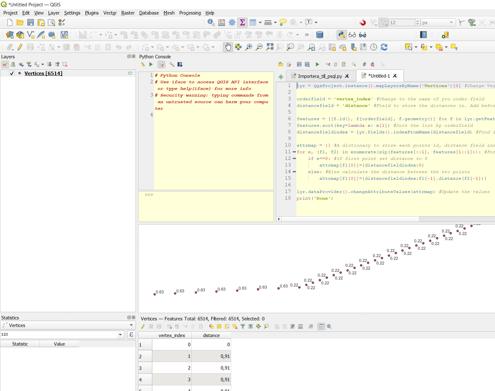
Task: Open the Raster menu
Action: coord(128,13)
